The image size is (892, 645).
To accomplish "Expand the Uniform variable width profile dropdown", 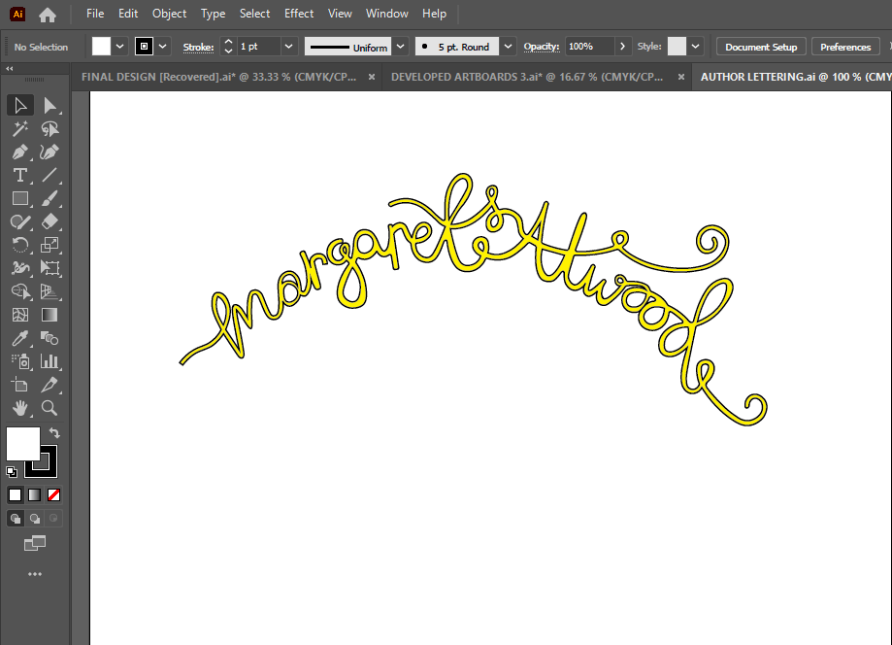I will [x=400, y=47].
